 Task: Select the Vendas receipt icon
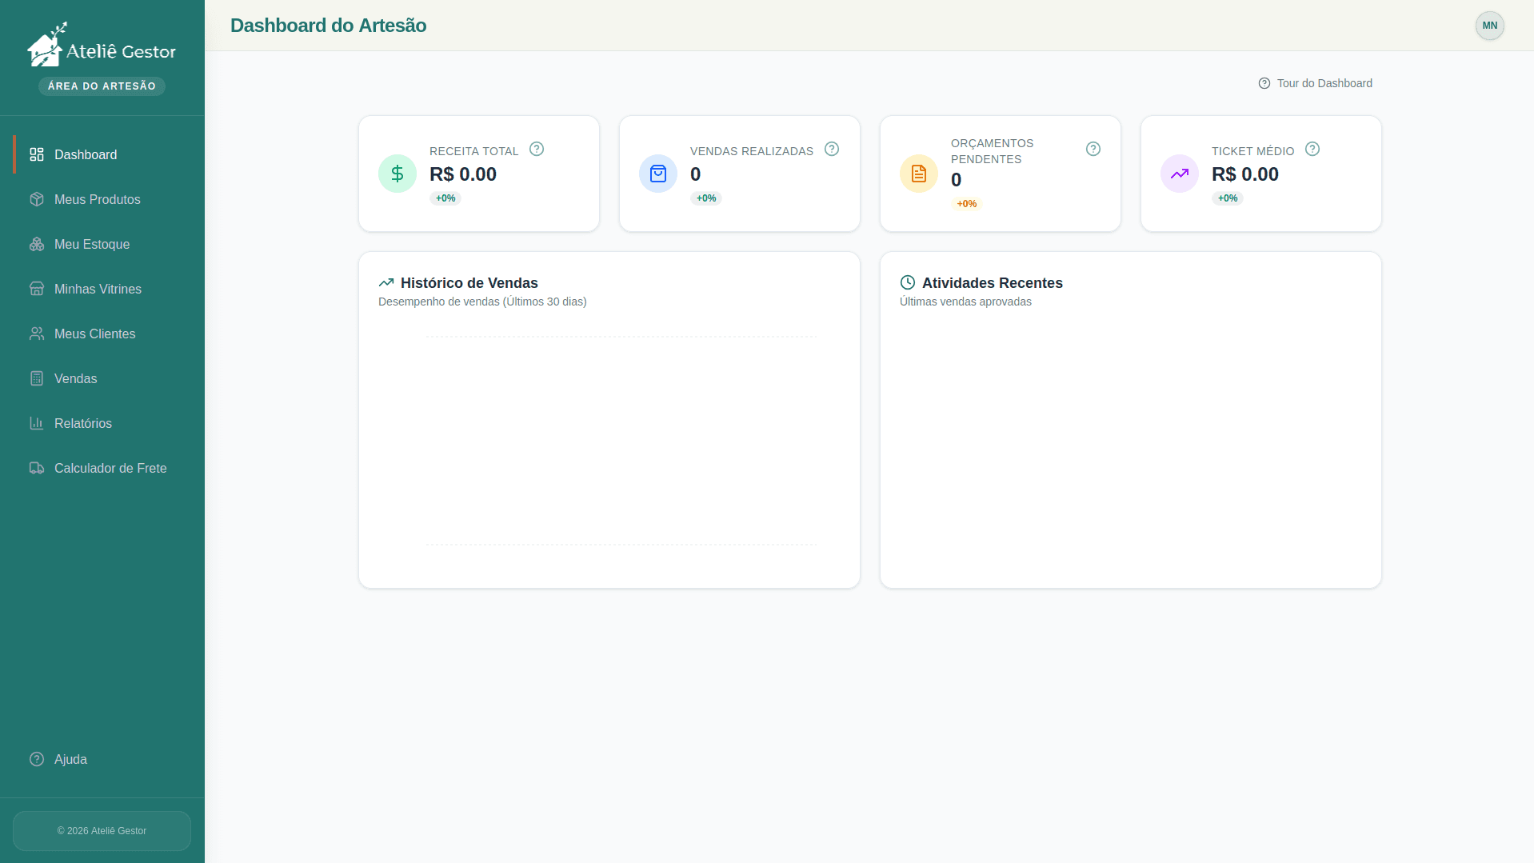coord(37,378)
